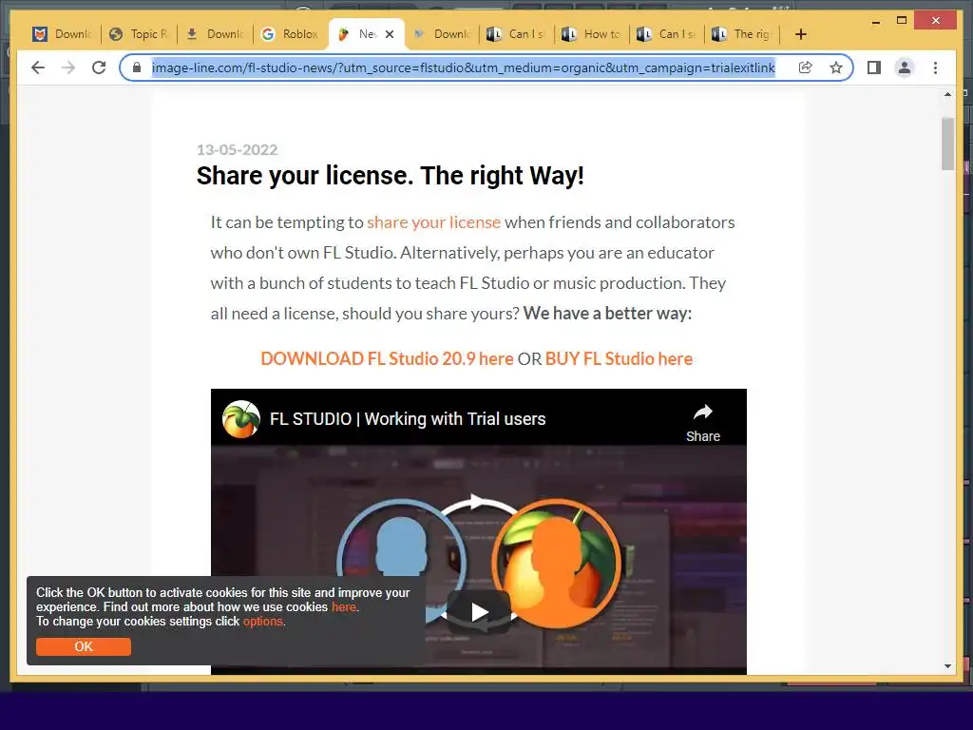Switch to the Topic R tab
This screenshot has width=973, height=730.
coord(139,34)
